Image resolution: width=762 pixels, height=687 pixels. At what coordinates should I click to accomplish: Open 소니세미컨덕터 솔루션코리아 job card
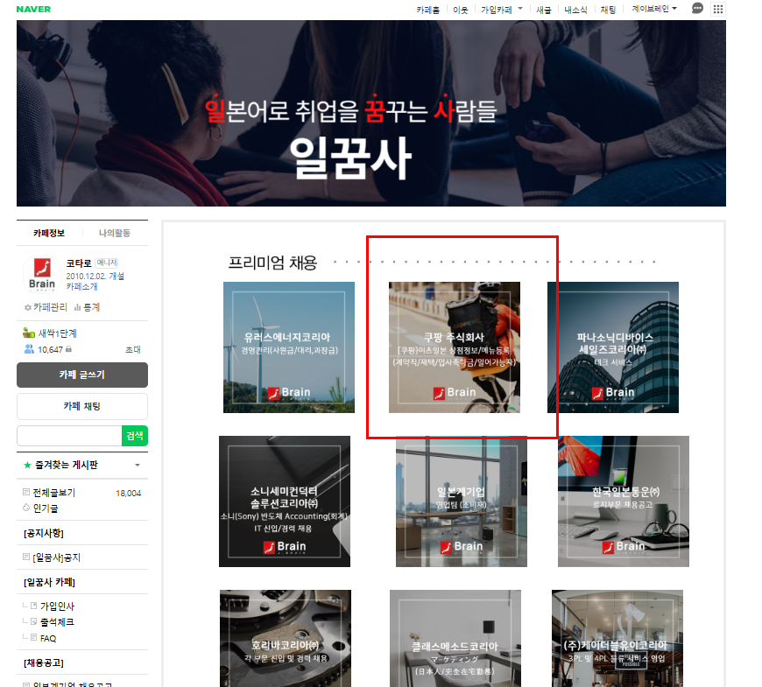click(285, 501)
